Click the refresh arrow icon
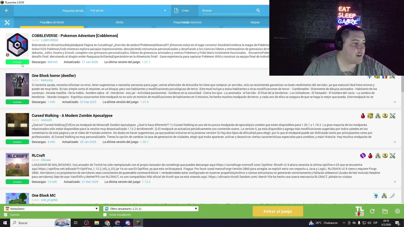This screenshot has width=404, height=227. (x=372, y=211)
